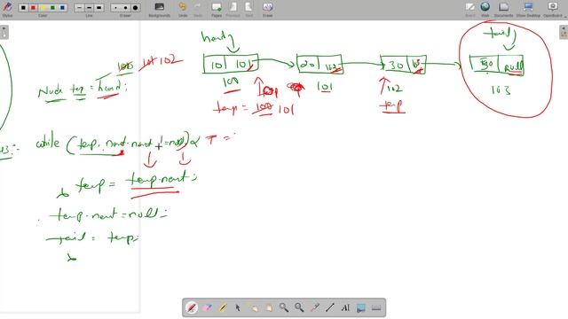Select the Eraser tool in stylus palette
This screenshot has height=319, width=568.
tap(207, 307)
